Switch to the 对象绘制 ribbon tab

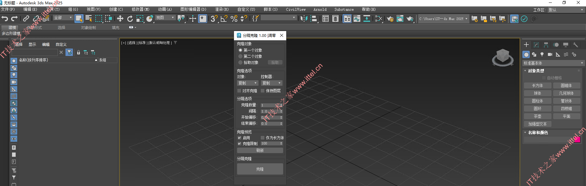click(x=89, y=28)
